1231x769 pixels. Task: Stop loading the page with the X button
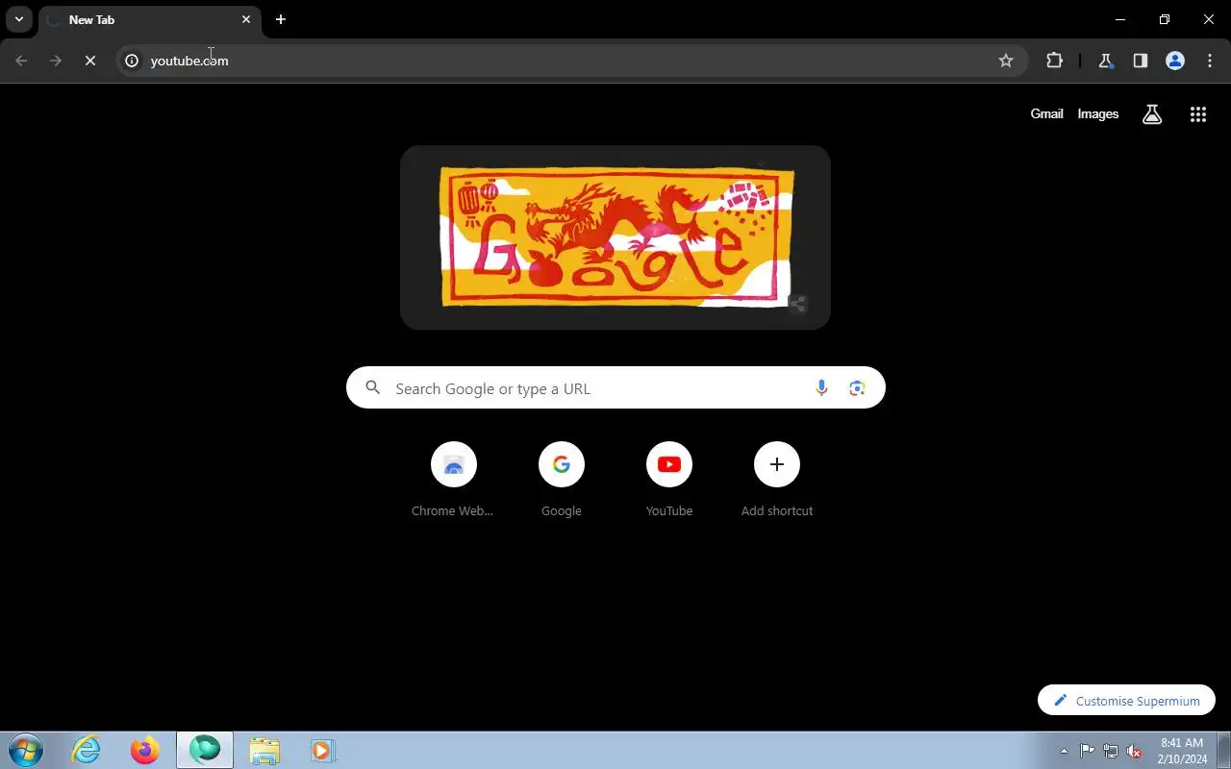point(89,61)
